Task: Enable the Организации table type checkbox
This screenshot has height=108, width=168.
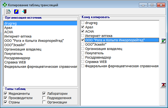Action: coord(44,102)
